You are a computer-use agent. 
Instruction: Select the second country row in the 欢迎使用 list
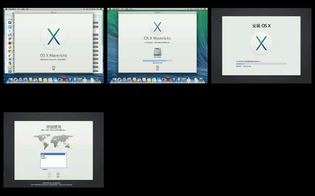(x=53, y=156)
